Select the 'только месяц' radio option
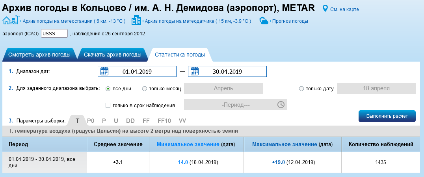The height and width of the screenshot is (177, 424). (x=144, y=89)
